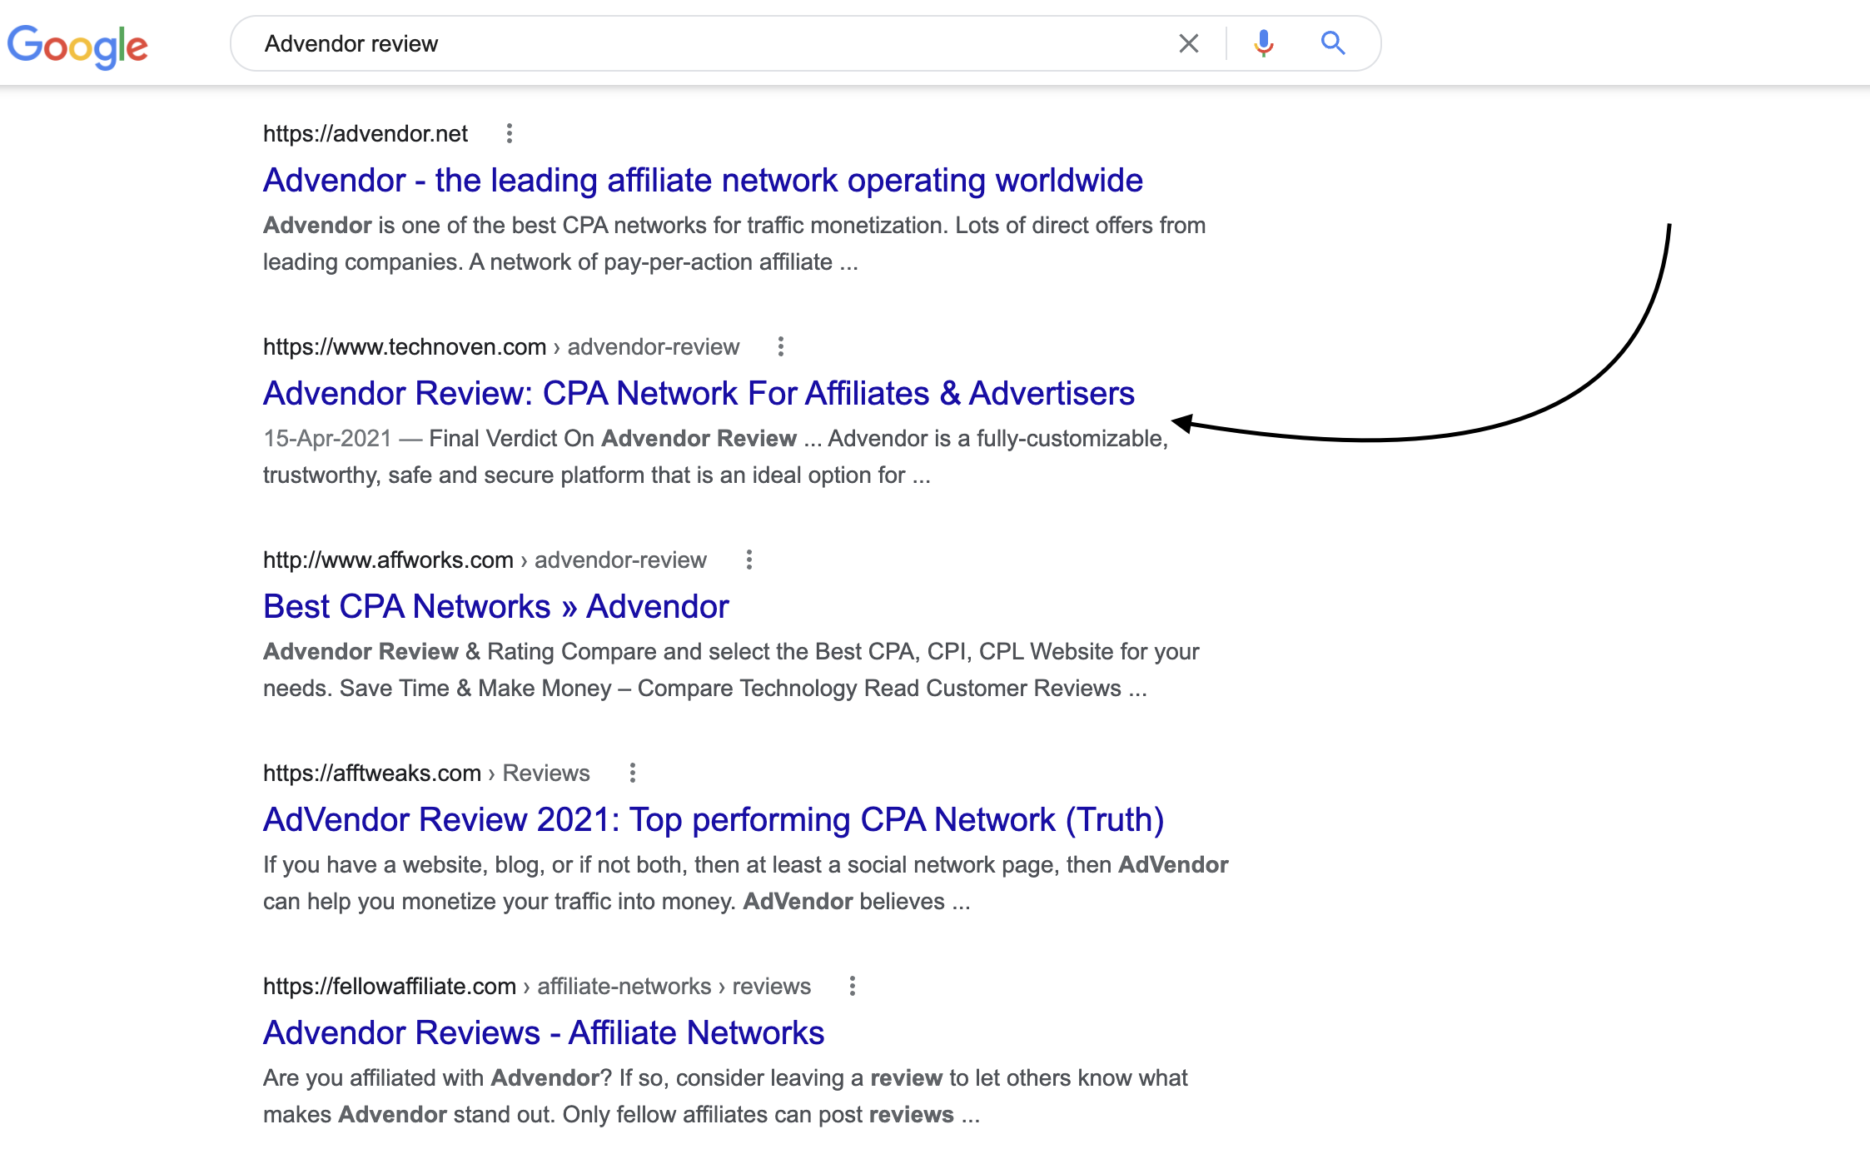Open AdVendor Review 2021 Top performing link
The height and width of the screenshot is (1169, 1870).
713,820
